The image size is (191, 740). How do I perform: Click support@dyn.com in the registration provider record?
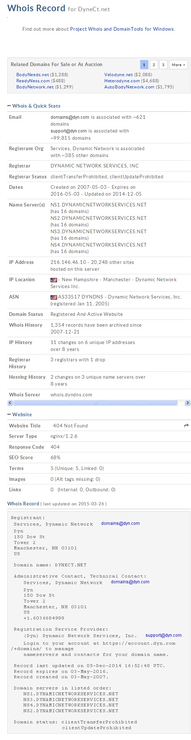164,635
